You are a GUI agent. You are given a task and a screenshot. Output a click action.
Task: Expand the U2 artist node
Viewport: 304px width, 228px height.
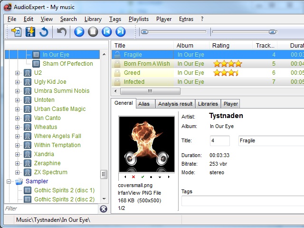pos(18,73)
